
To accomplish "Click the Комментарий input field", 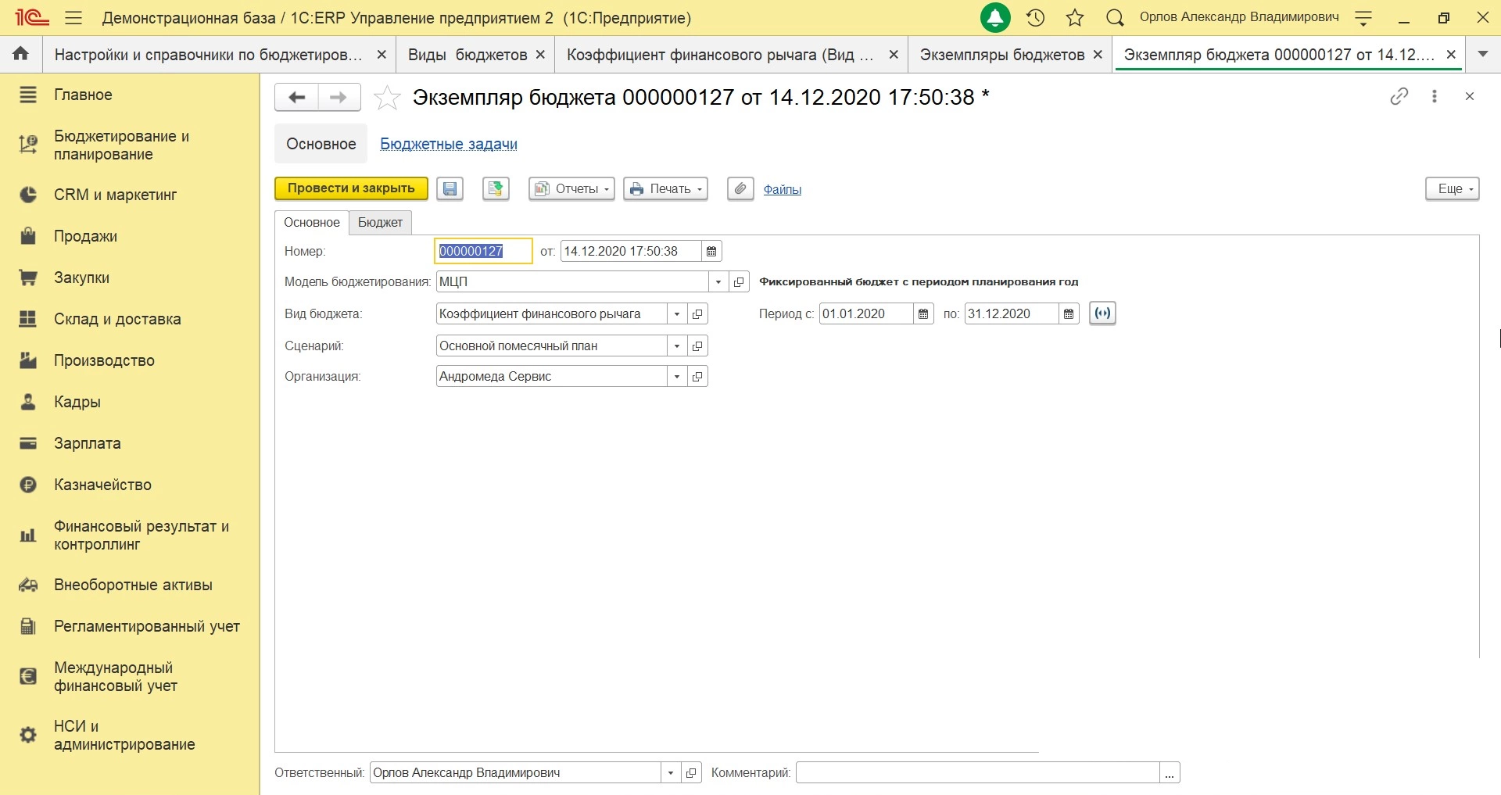I will click(978, 772).
